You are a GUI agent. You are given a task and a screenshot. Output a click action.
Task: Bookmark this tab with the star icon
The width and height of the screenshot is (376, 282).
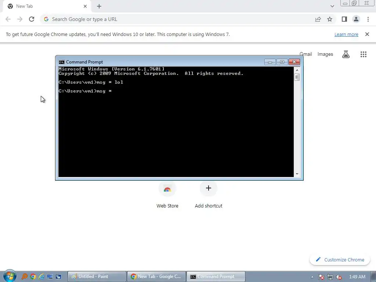pyautogui.click(x=330, y=19)
